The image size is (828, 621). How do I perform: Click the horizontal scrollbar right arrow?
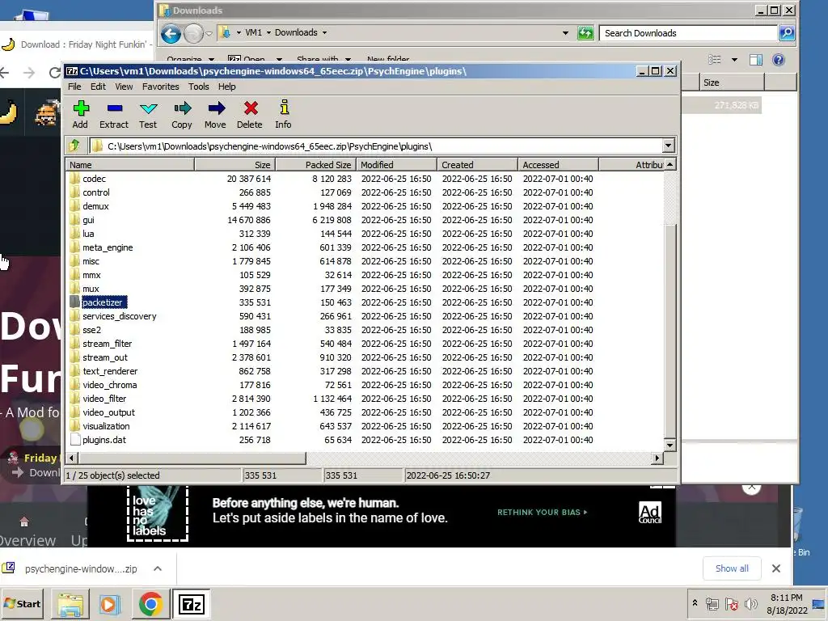(x=657, y=458)
